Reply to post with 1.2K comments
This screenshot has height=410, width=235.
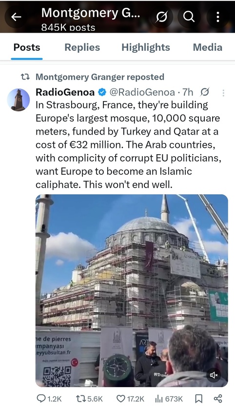pos(49,399)
